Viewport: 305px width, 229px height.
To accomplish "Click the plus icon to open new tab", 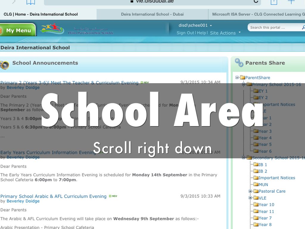I will 291,2.
